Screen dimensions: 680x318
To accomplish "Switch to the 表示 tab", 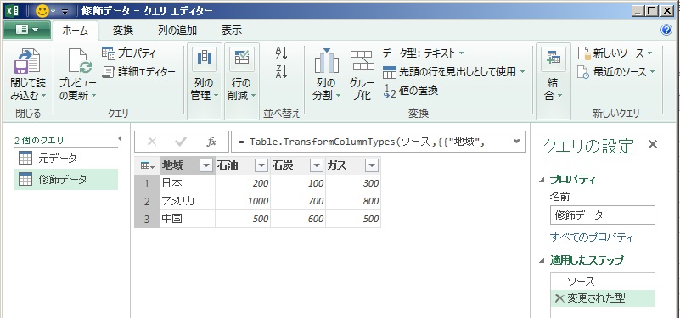I will (x=232, y=31).
